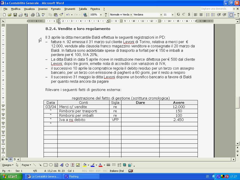This screenshot has width=240, height=180.
Task: Open the Forme shapes menu
Action: (26, 165)
